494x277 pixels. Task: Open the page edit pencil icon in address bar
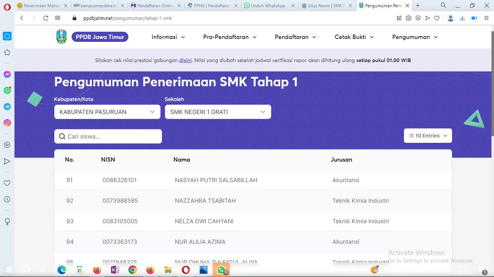399,18
